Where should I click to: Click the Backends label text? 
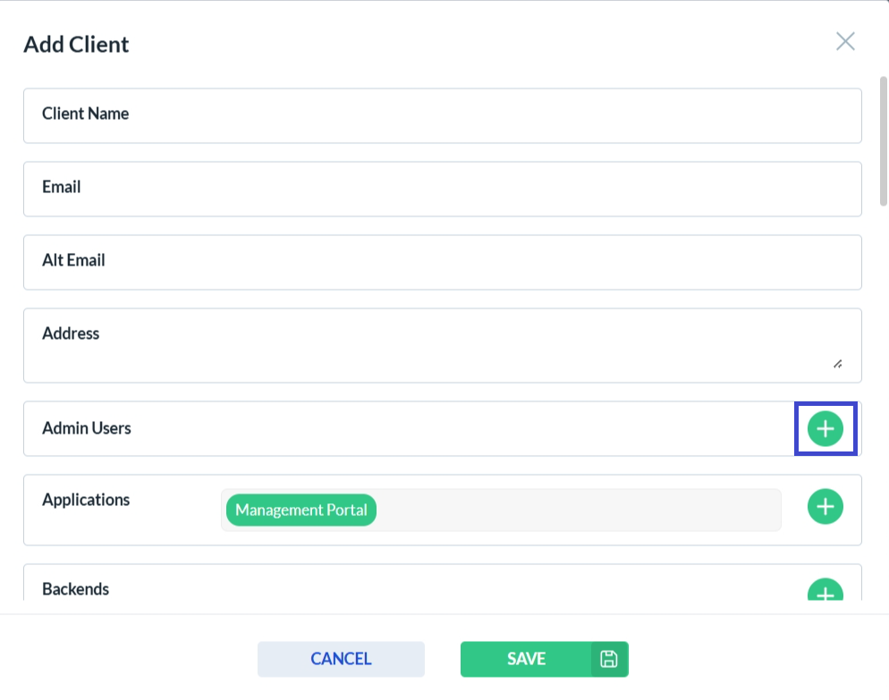pyautogui.click(x=76, y=589)
